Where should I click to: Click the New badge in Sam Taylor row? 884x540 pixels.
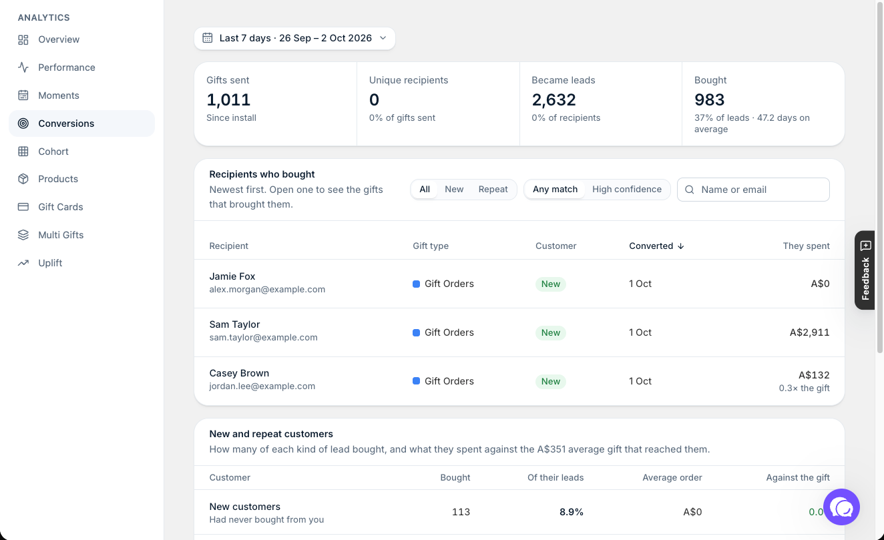pyautogui.click(x=551, y=332)
